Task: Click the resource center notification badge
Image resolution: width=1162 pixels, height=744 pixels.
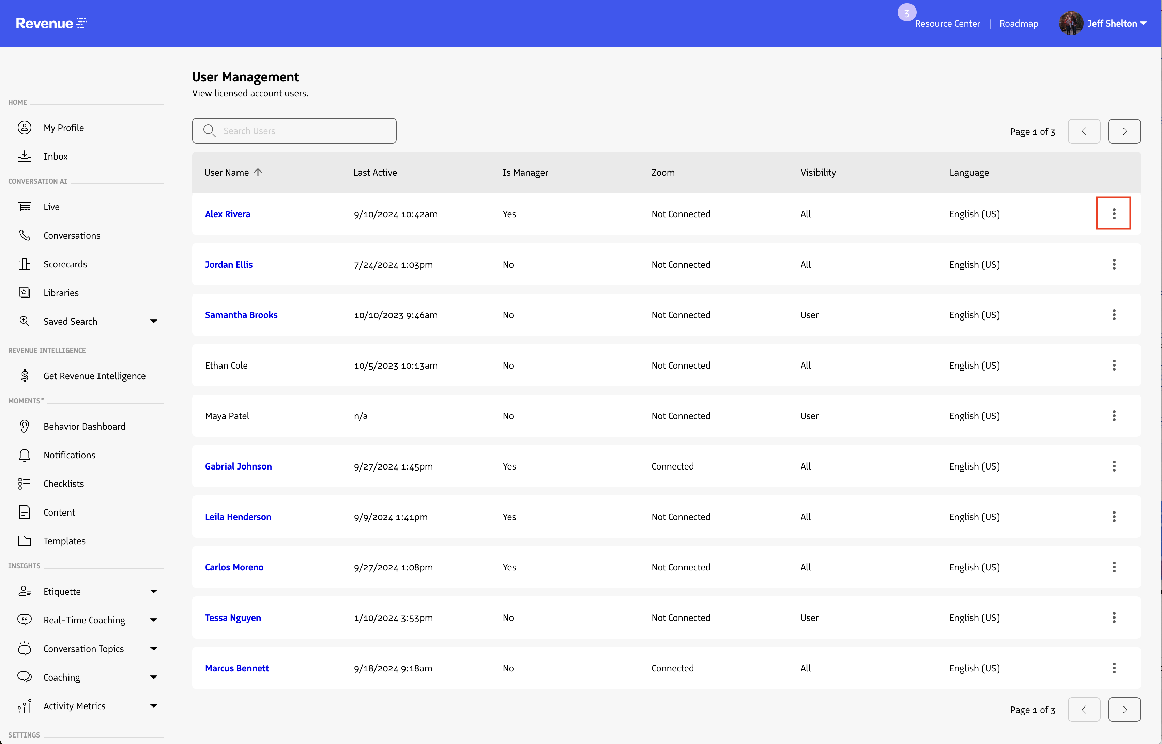Action: click(x=907, y=13)
